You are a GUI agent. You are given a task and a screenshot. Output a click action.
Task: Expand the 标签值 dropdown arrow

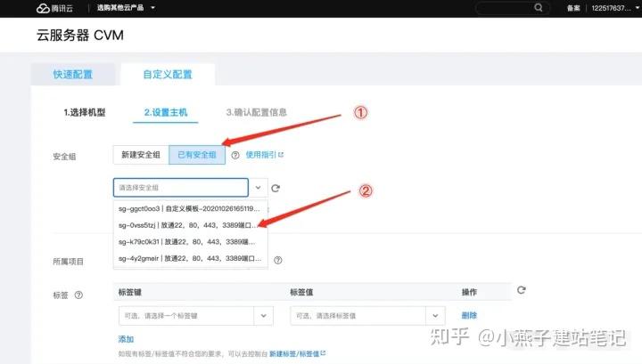(x=435, y=316)
